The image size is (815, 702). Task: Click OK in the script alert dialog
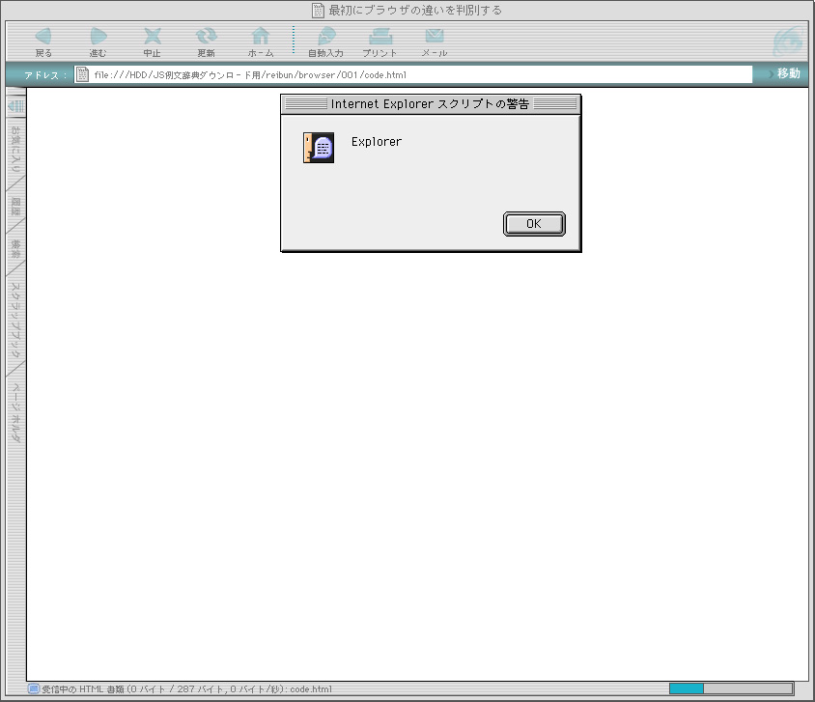tap(534, 224)
